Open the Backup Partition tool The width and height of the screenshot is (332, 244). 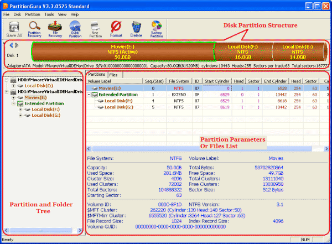coord(157,29)
